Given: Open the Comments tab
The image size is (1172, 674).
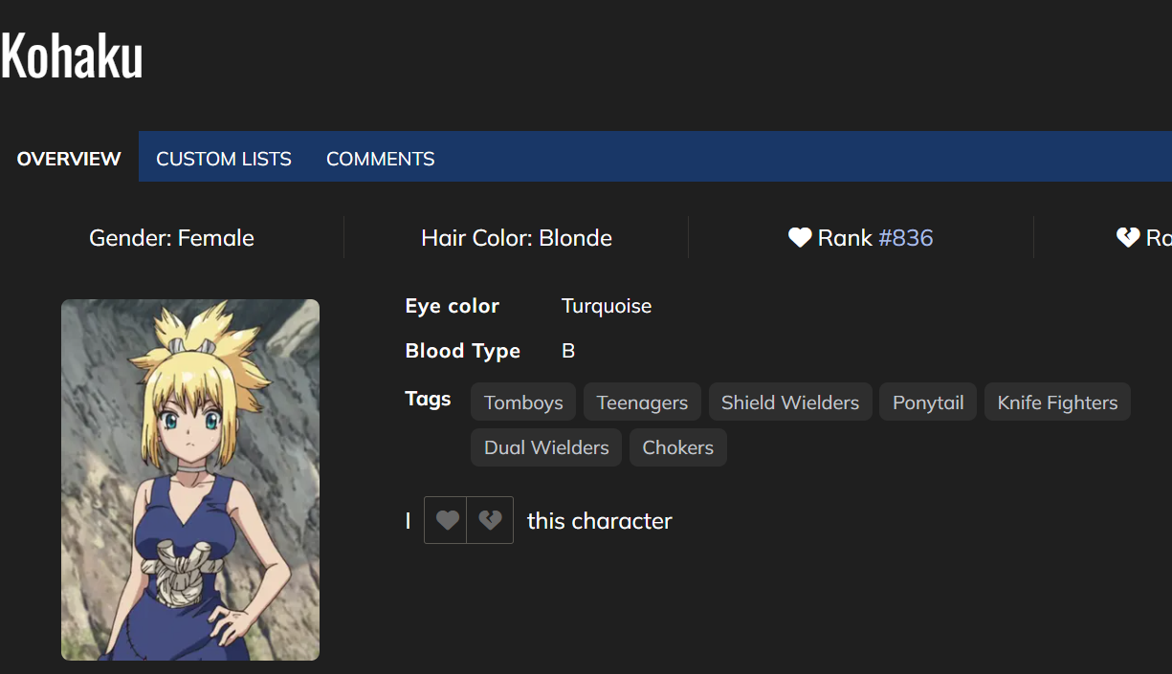Looking at the screenshot, I should pyautogui.click(x=380, y=159).
